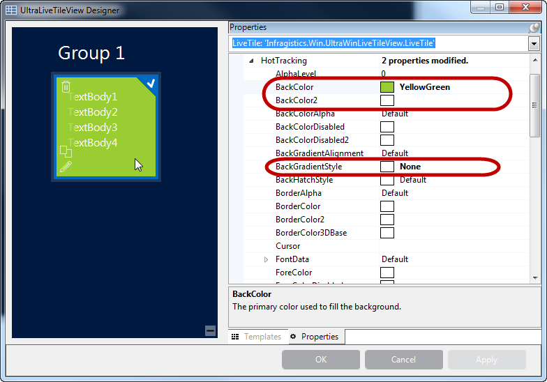
Task: Click the Group 1 header in the preview
Action: point(91,54)
